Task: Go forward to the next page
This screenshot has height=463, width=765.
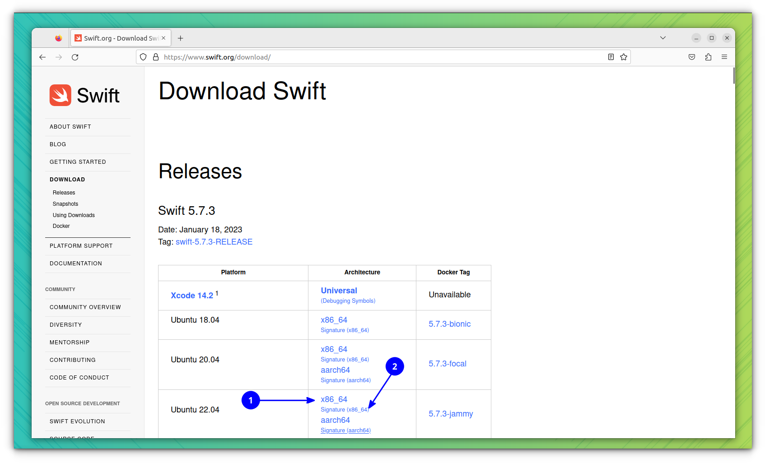Action: click(x=59, y=57)
